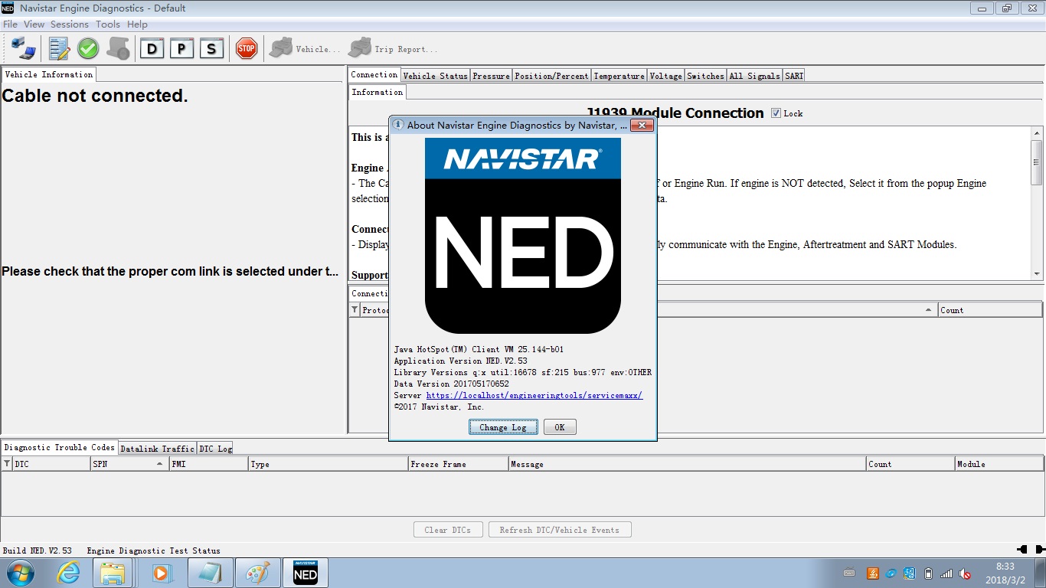
Task: Click the left plug connector status icon
Action: 1021,550
